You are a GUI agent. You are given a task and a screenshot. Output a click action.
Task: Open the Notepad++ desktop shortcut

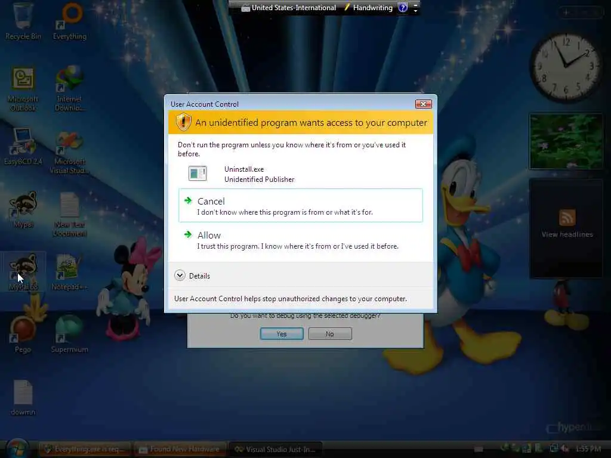69,272
